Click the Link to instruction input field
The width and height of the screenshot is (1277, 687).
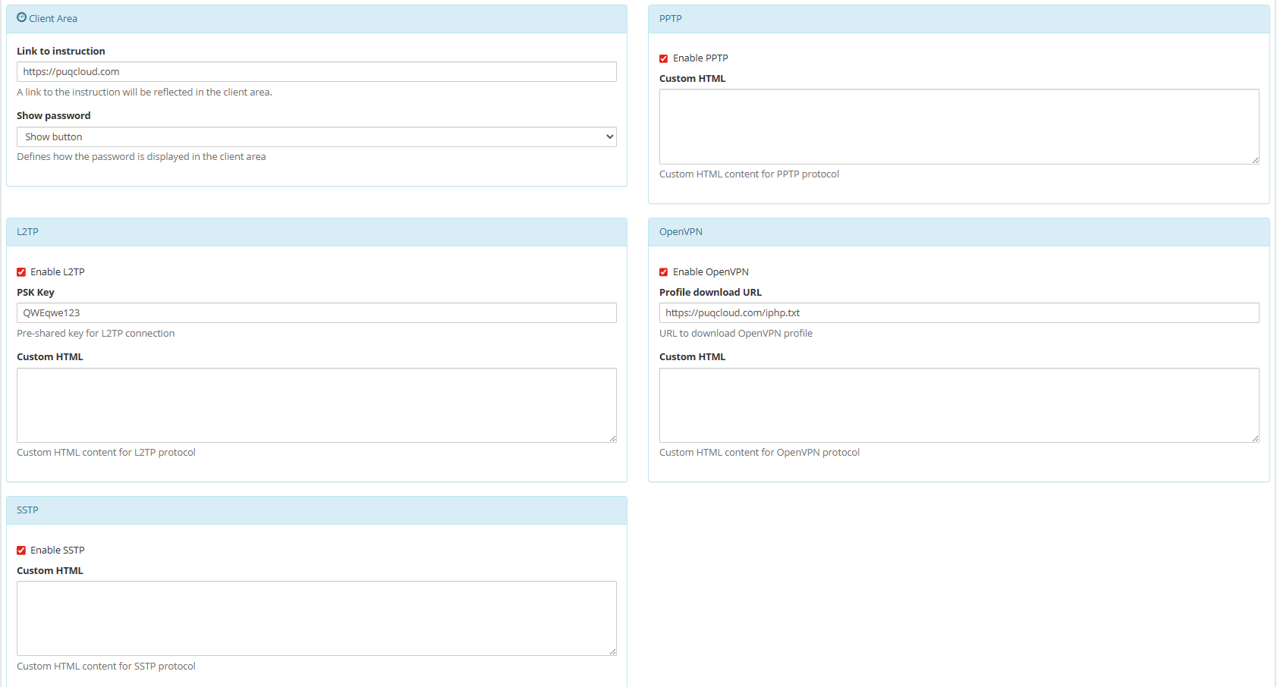(x=316, y=71)
